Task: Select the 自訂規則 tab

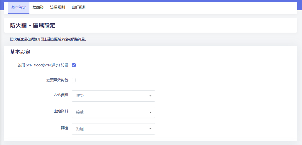Action: click(x=79, y=8)
